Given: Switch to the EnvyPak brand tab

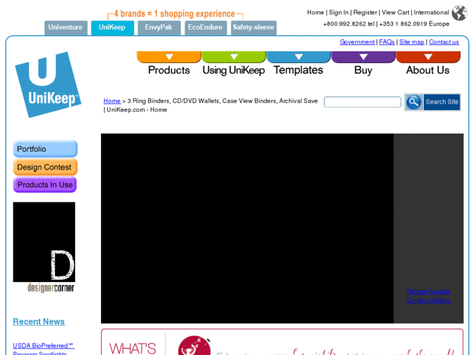Looking at the screenshot, I should coord(158,28).
